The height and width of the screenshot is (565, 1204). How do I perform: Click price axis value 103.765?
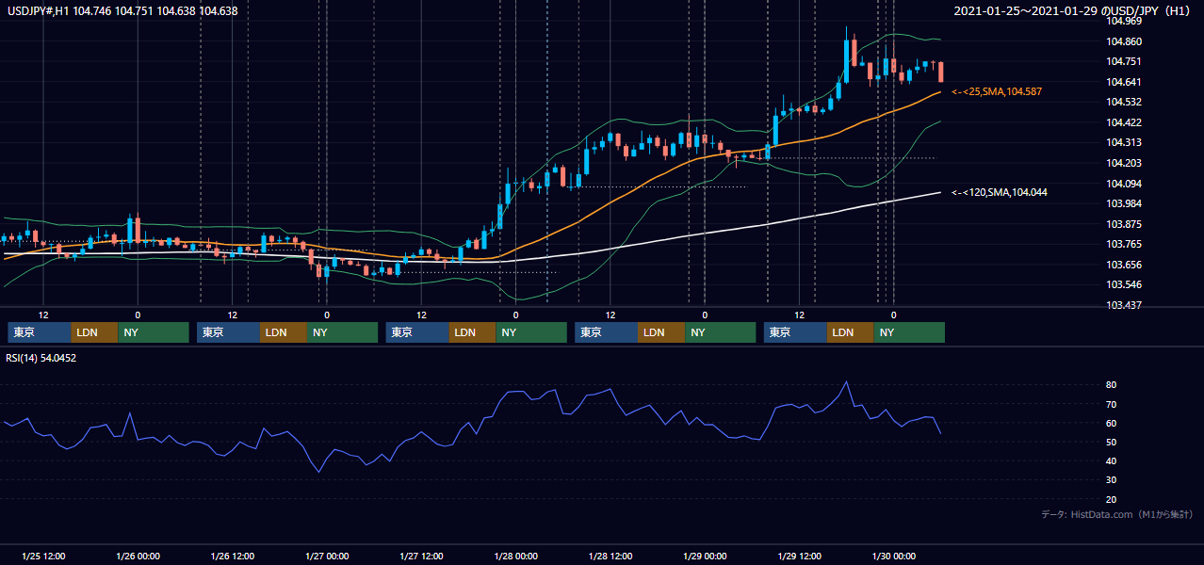tap(1124, 244)
